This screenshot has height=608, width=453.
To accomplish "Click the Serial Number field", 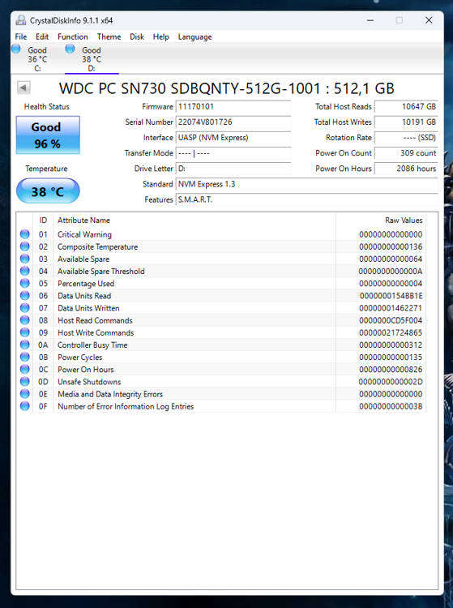I will [233, 122].
